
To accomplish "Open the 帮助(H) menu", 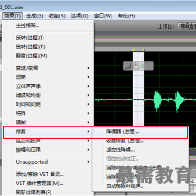I will 126,16.
